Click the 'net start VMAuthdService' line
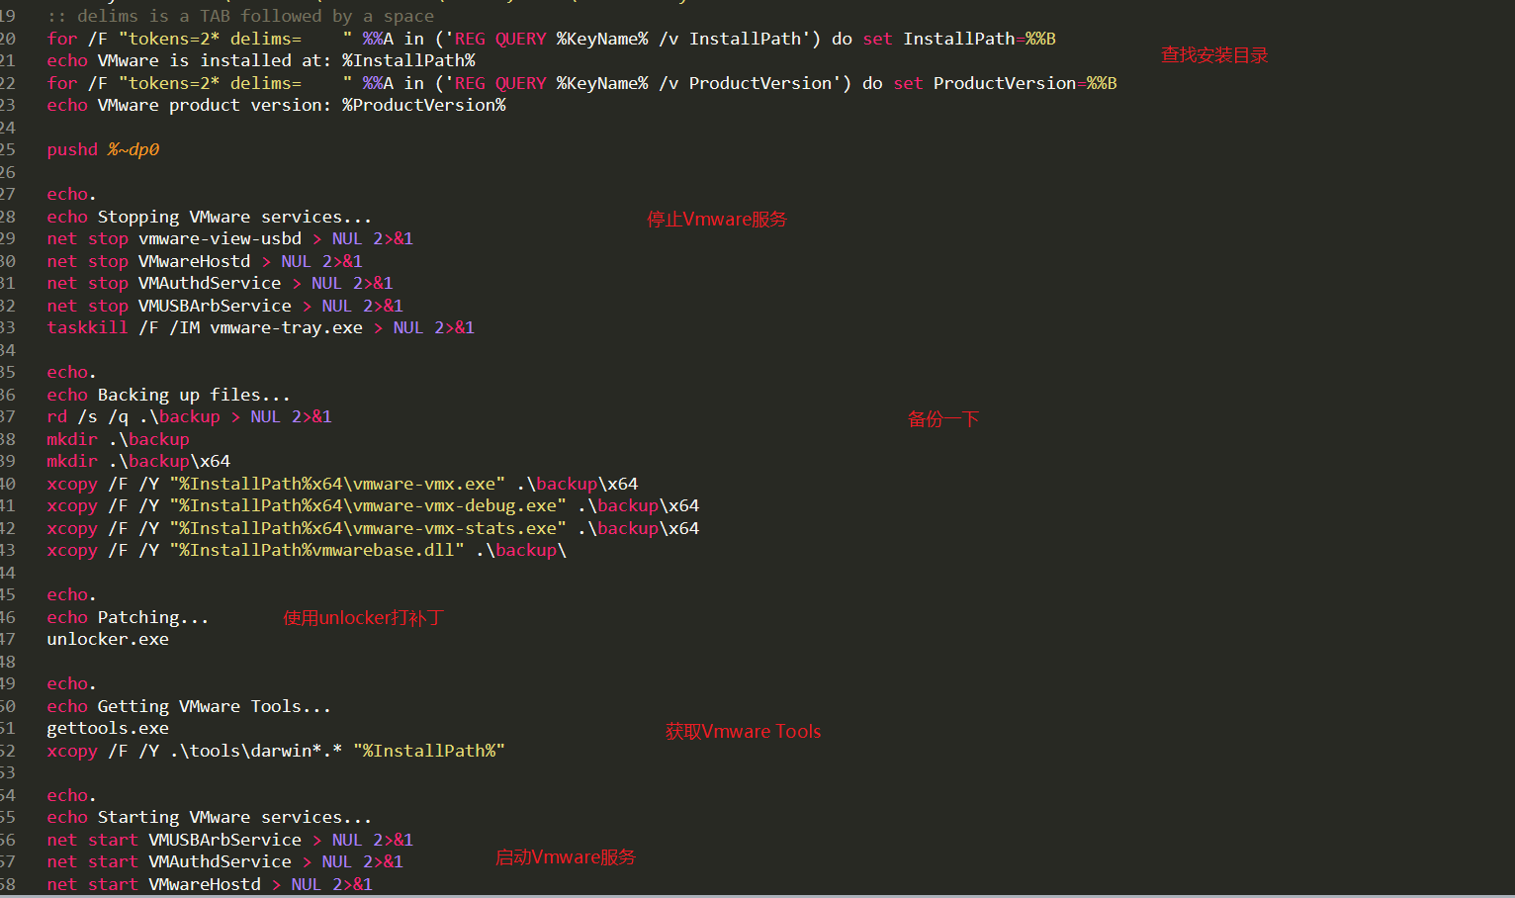This screenshot has width=1515, height=898. click(225, 861)
